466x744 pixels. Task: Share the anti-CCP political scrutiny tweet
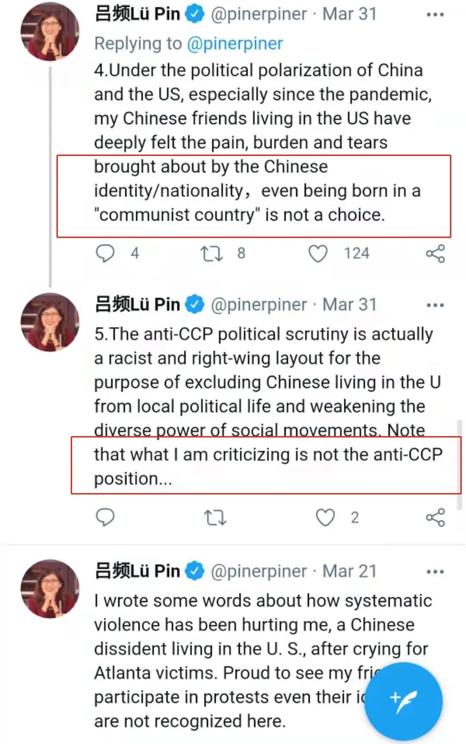pos(435,517)
